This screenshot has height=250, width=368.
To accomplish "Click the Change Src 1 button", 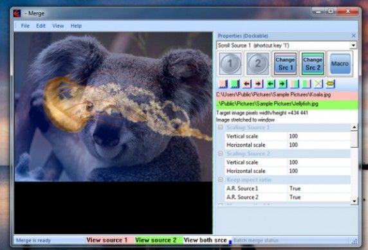I will 285,64.
